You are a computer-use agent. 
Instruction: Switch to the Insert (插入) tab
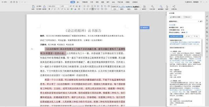(78, 2)
